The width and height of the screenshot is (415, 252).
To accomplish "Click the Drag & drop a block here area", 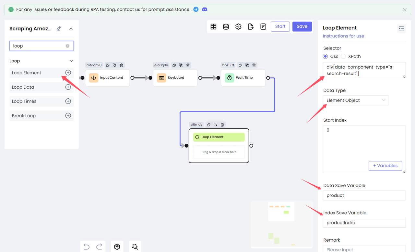I will pyautogui.click(x=219, y=152).
